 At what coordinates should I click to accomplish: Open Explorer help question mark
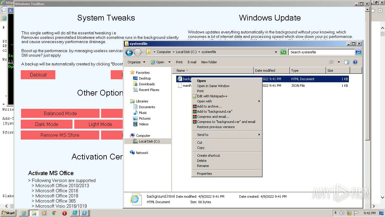(x=355, y=62)
